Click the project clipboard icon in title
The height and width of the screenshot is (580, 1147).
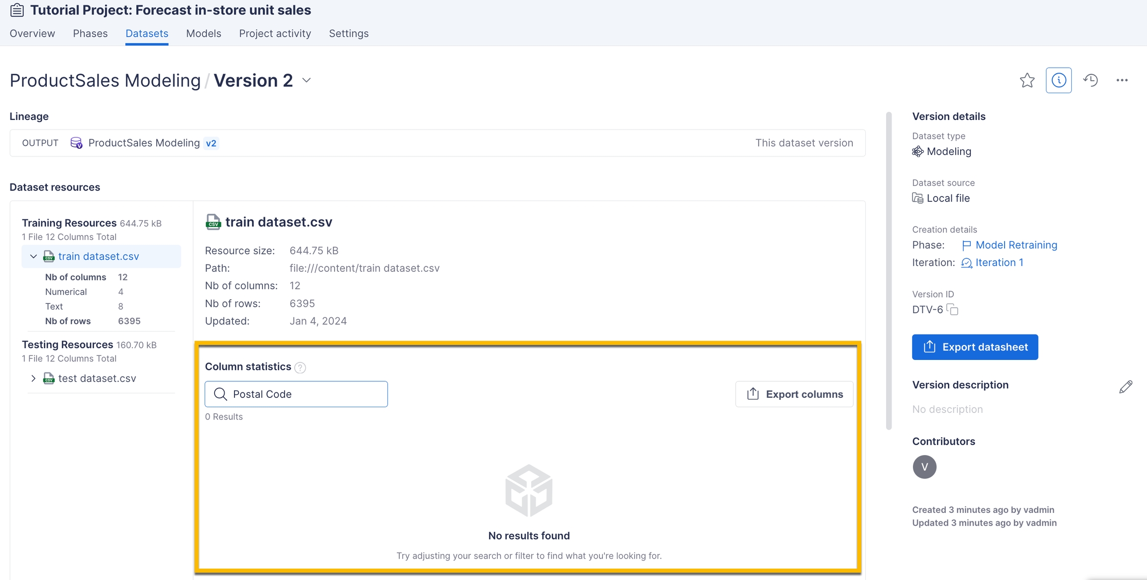tap(17, 10)
